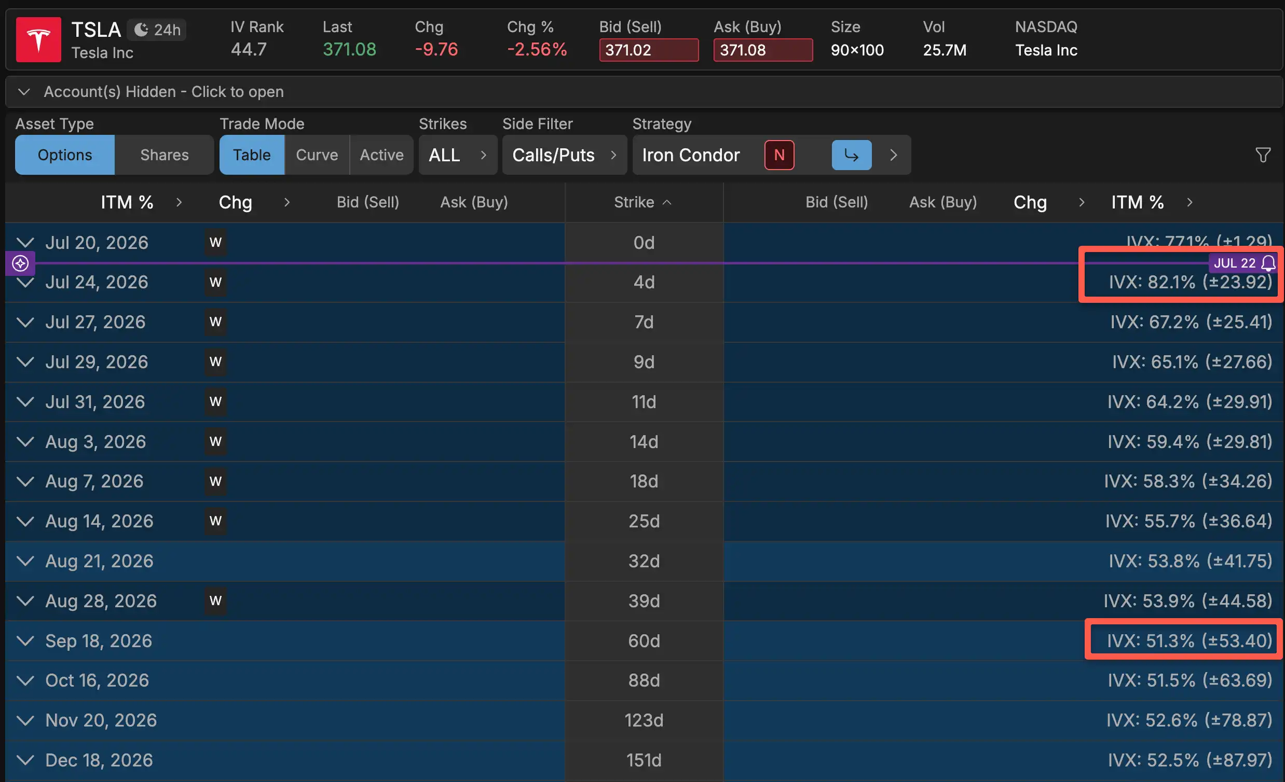Click the W weekly badge on Aug 3

(x=215, y=441)
